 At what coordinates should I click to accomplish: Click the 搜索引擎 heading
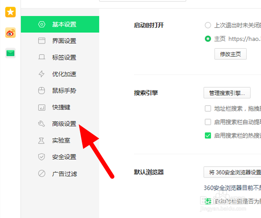click(146, 93)
